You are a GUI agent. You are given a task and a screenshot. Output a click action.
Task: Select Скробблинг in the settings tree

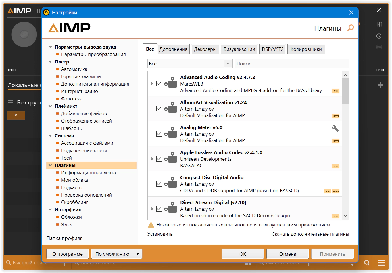(74, 202)
